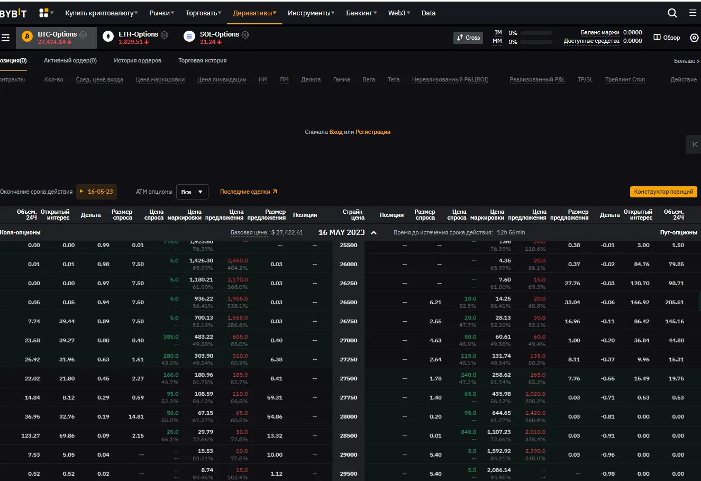Screen dimensions: 701x481
Task: Open the ETH-Options contract via Ethereum icon
Action: (108, 36)
